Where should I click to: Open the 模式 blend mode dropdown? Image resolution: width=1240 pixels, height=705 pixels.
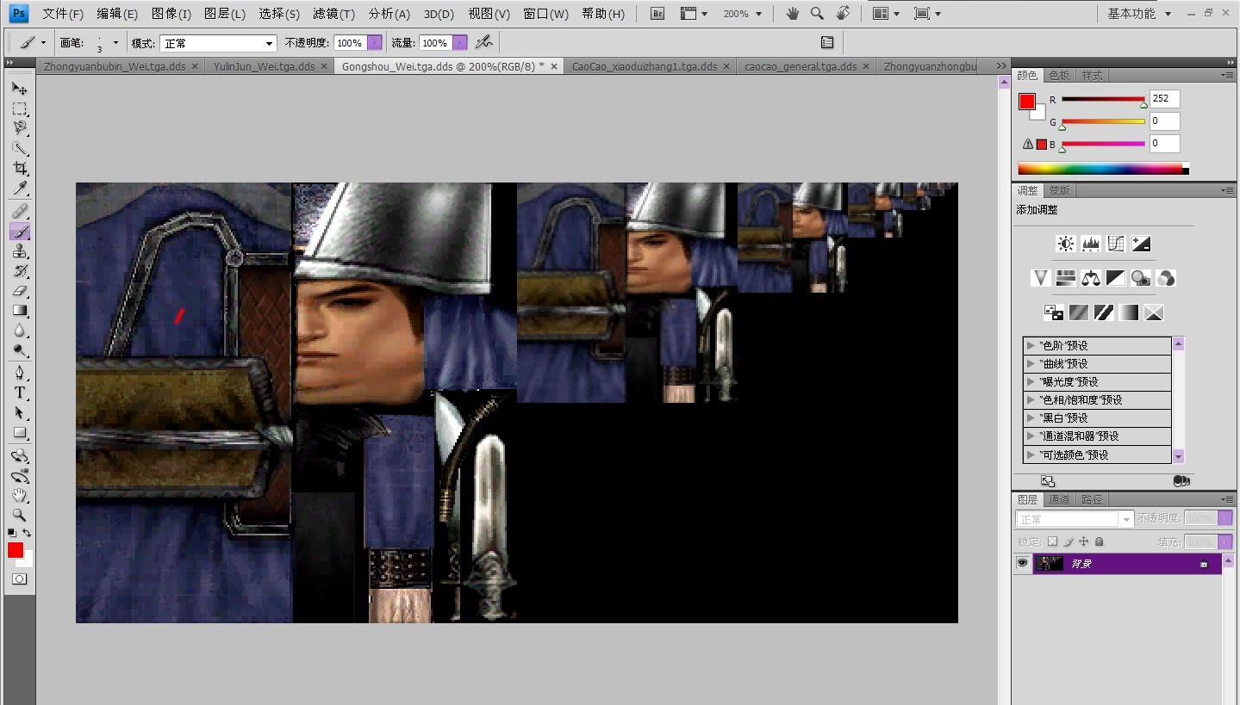click(x=218, y=43)
